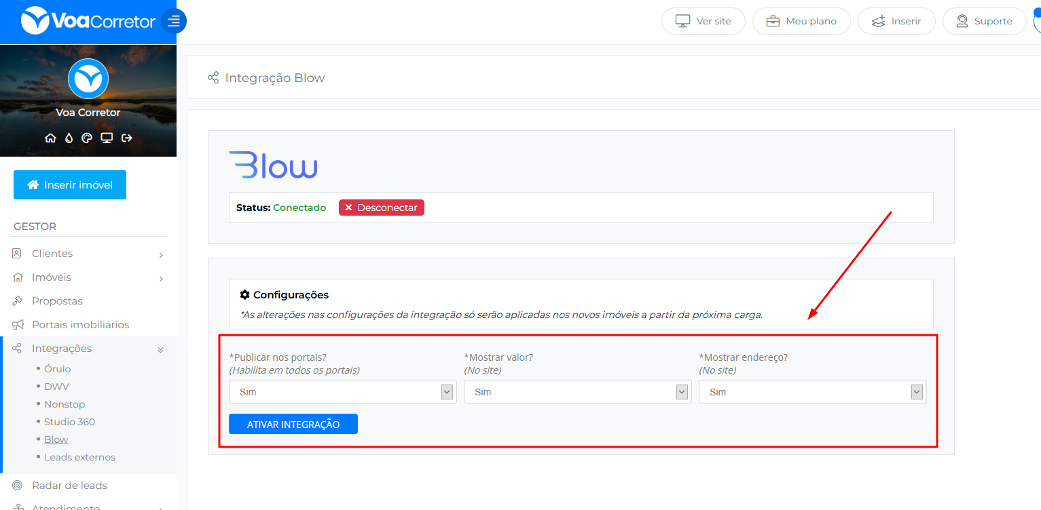This screenshot has height=510, width=1041.
Task: Open the 'Publicar nos portais?' dropdown
Action: click(x=342, y=392)
